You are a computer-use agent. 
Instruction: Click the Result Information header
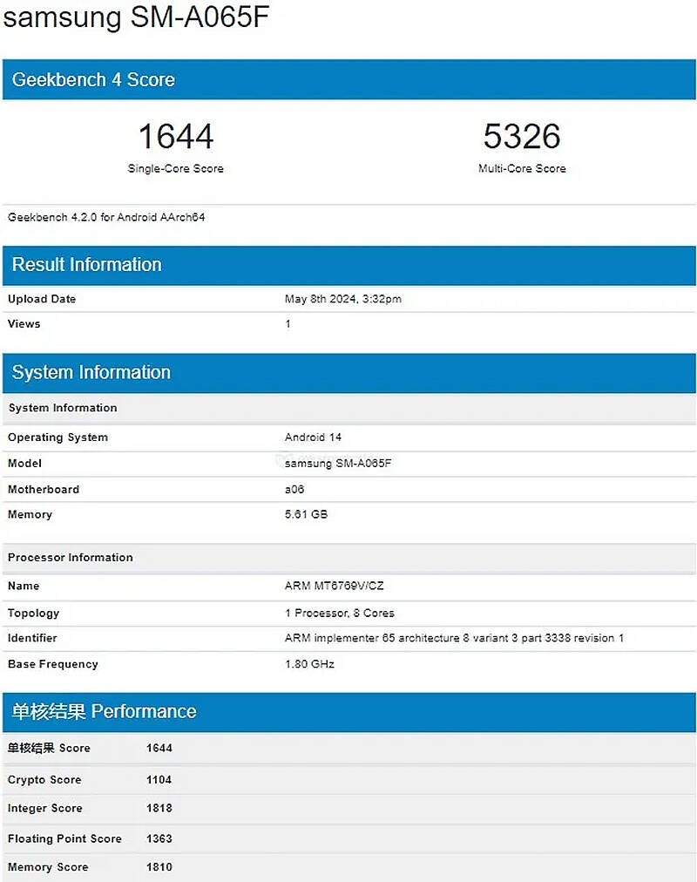point(349,265)
